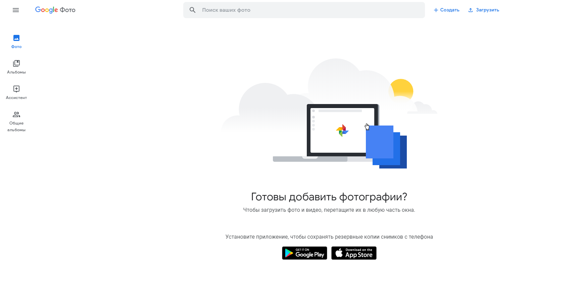Open the hamburger main menu
This screenshot has width=578, height=294.
pos(16,10)
